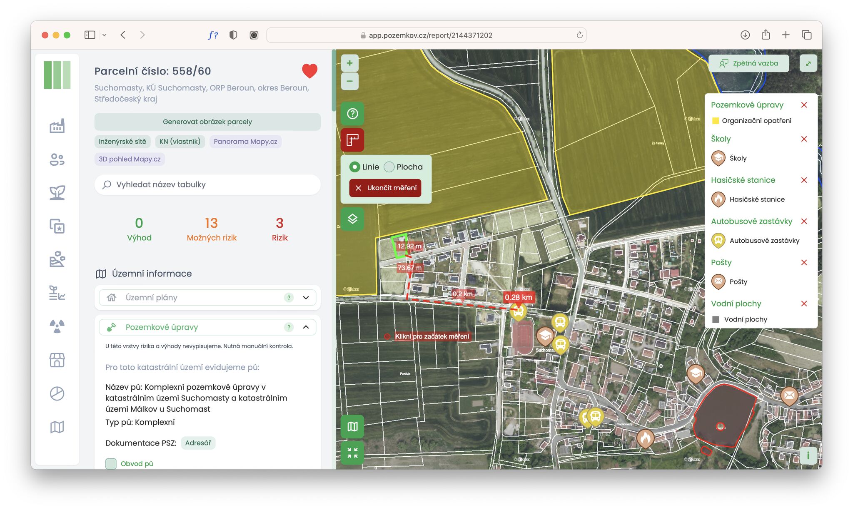Remove Školy layer from legend
This screenshot has width=853, height=510.
[x=804, y=139]
